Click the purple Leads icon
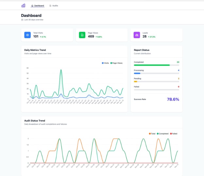 tap(137, 35)
